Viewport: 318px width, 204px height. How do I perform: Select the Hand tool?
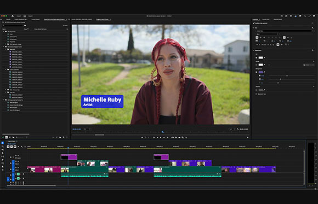[x=3, y=167]
